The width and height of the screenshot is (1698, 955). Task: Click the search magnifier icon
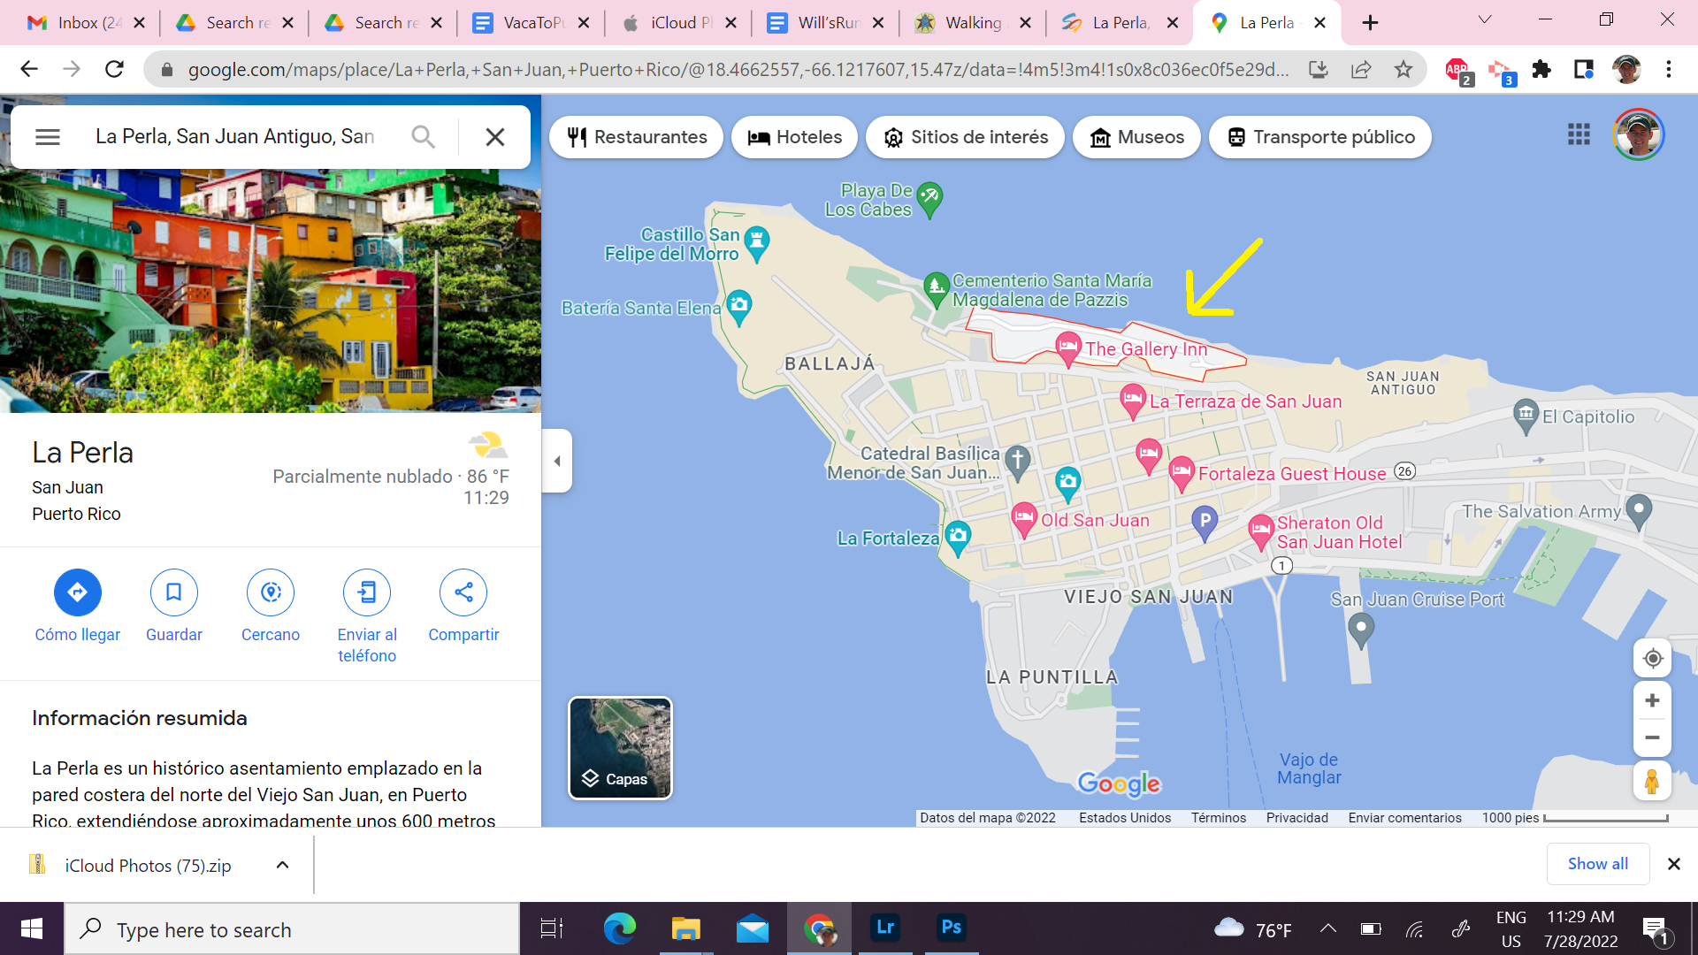[424, 137]
